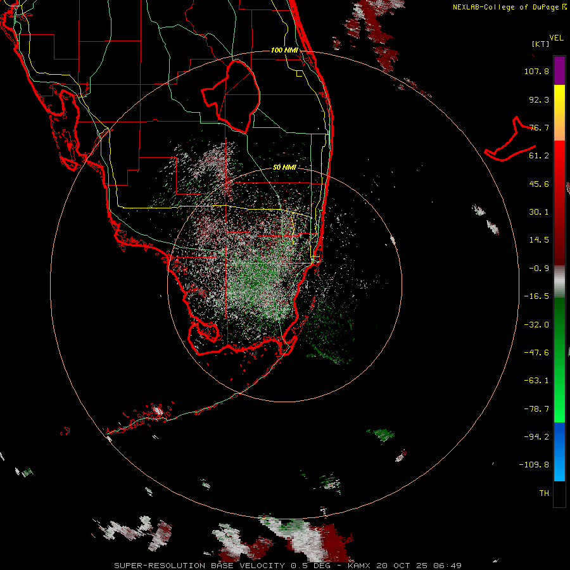Click the 45.6 velocity scale value

coord(539,184)
